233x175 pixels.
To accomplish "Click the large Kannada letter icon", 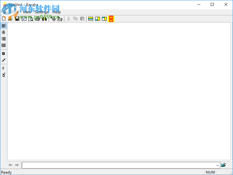I will click(x=4, y=75).
